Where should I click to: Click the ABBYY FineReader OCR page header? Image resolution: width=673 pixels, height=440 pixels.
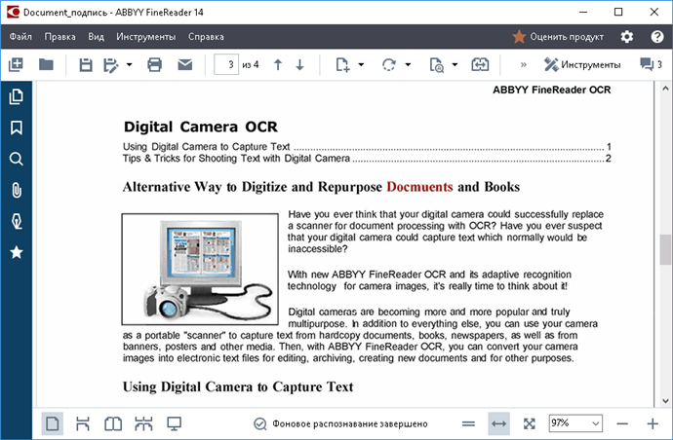[551, 90]
